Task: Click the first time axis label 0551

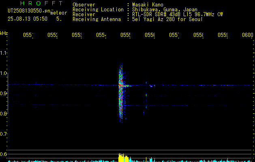Action: [28, 35]
